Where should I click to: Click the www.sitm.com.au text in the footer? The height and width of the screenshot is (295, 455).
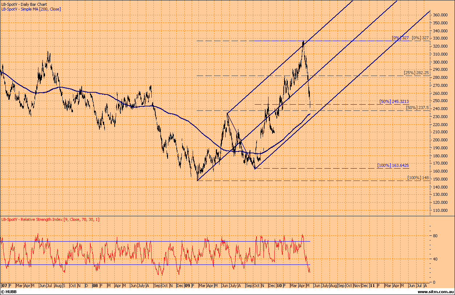[x=435, y=292]
